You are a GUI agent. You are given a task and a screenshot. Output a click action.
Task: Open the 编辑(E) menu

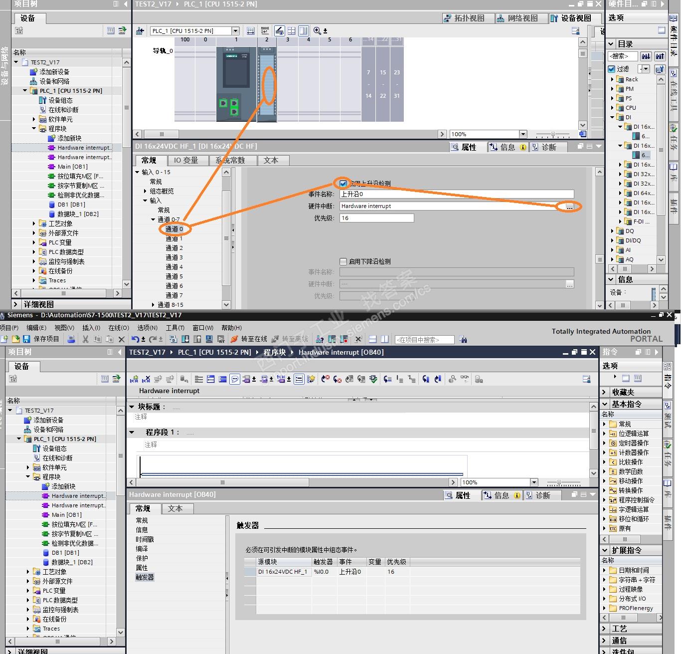point(36,328)
